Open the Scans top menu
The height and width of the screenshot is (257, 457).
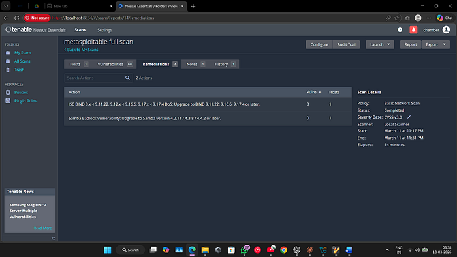pos(80,30)
